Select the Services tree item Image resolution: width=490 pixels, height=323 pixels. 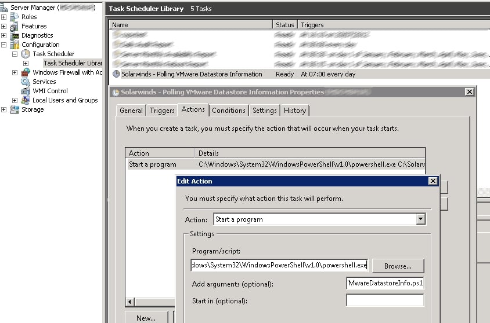pos(44,82)
